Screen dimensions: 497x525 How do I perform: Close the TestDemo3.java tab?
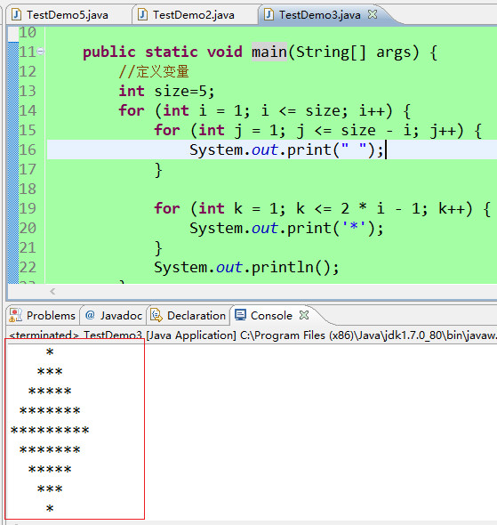point(373,14)
